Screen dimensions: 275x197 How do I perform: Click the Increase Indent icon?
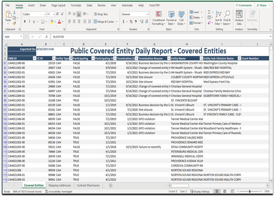[90, 21]
